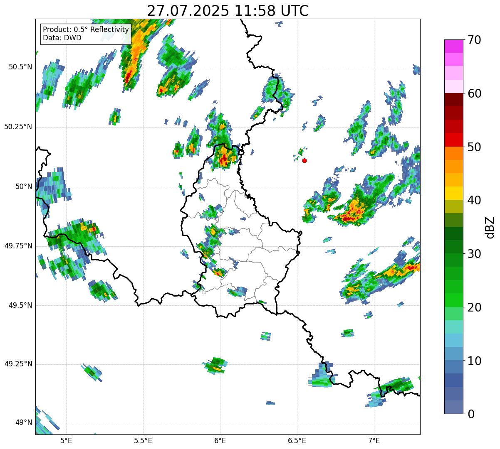Image resolution: width=500 pixels, height=449 pixels.
Task: Click the 50°N latitude label
Action: [x=24, y=186]
